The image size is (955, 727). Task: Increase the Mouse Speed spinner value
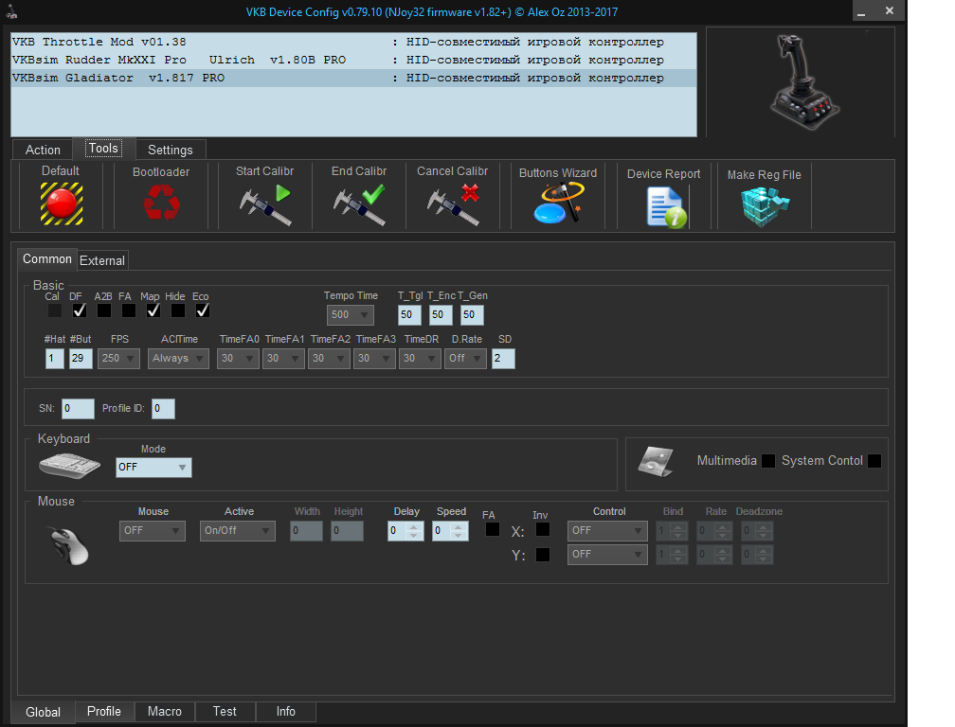[459, 527]
